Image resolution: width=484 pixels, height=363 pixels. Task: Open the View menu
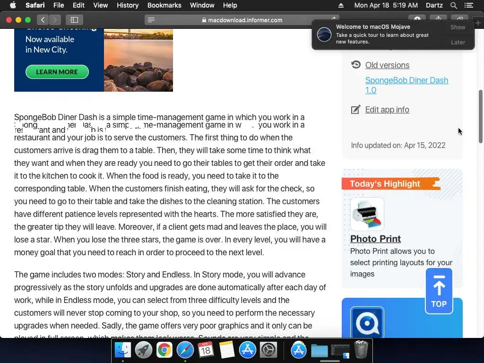pos(100,5)
